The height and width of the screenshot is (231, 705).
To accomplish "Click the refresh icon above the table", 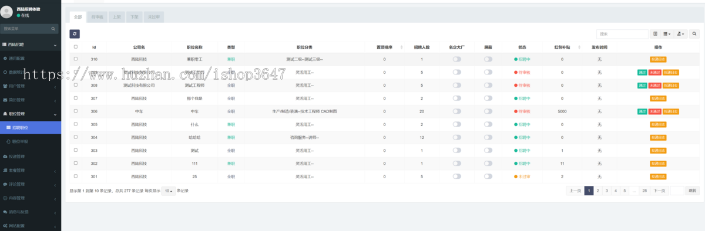I will point(75,34).
